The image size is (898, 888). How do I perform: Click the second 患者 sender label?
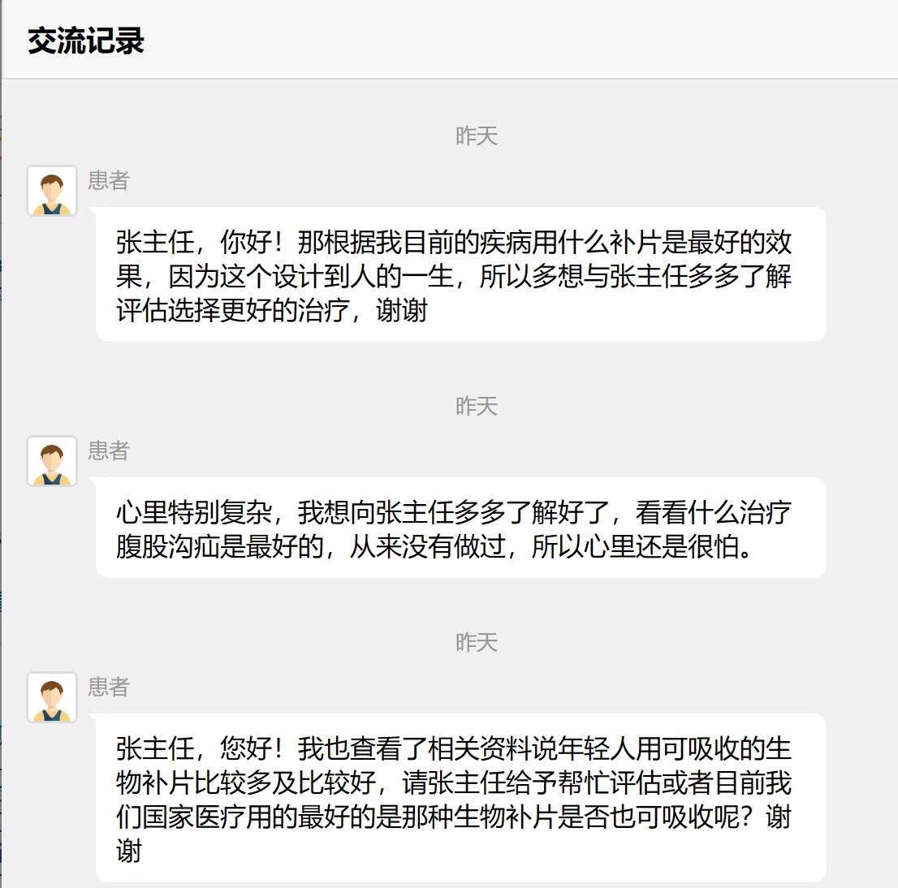click(109, 450)
